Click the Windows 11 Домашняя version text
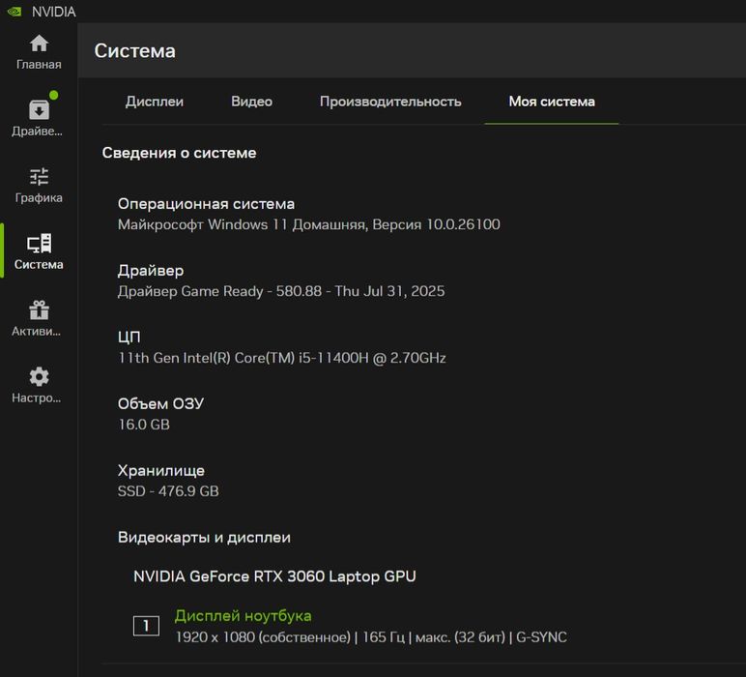Viewport: 746px width, 677px height. pyautogui.click(x=309, y=224)
